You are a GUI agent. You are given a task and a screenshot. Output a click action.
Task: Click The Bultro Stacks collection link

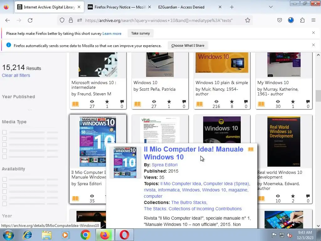pyautogui.click(x=189, y=202)
